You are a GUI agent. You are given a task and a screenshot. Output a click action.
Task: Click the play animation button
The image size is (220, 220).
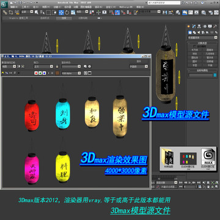[190, 183]
